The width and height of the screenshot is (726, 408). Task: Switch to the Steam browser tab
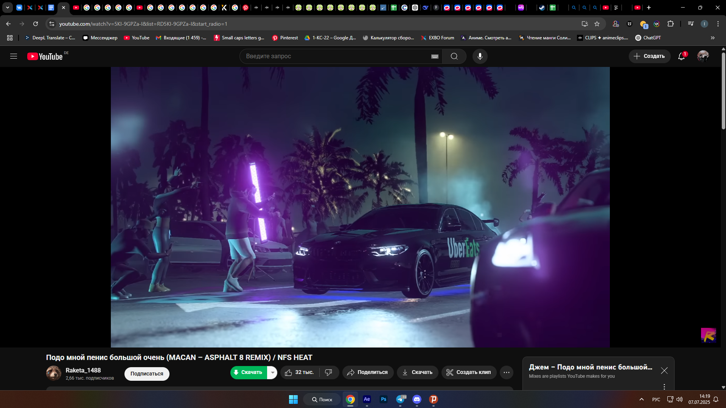pos(542,8)
